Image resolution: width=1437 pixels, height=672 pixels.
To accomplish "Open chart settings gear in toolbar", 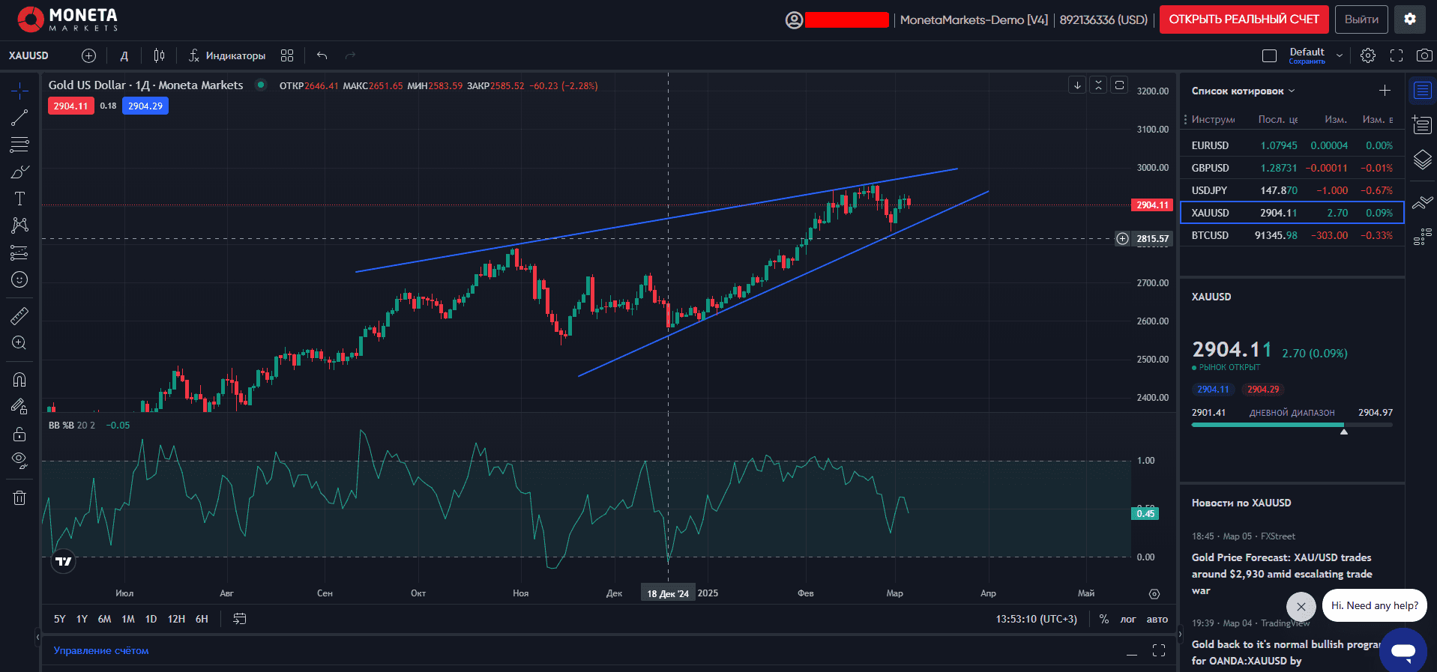I will [x=1368, y=55].
